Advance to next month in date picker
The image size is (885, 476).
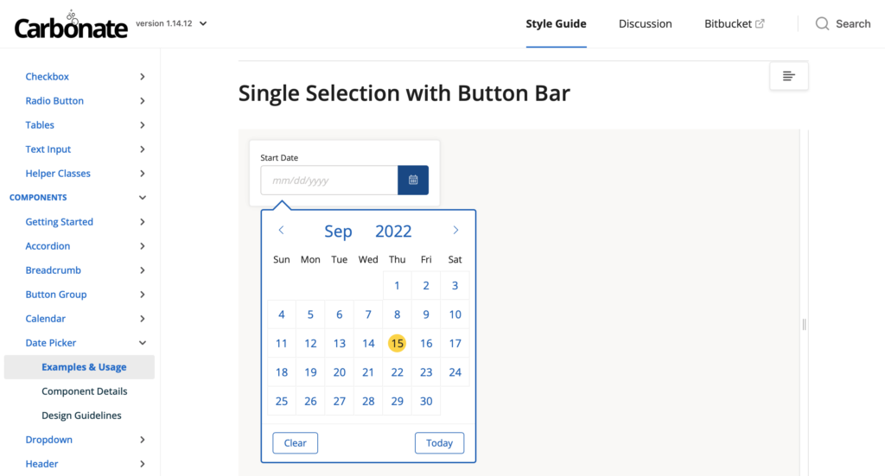[x=455, y=231]
